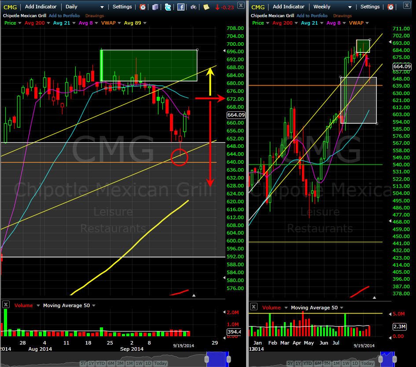Open Drawings in Daily chart

coord(95,16)
